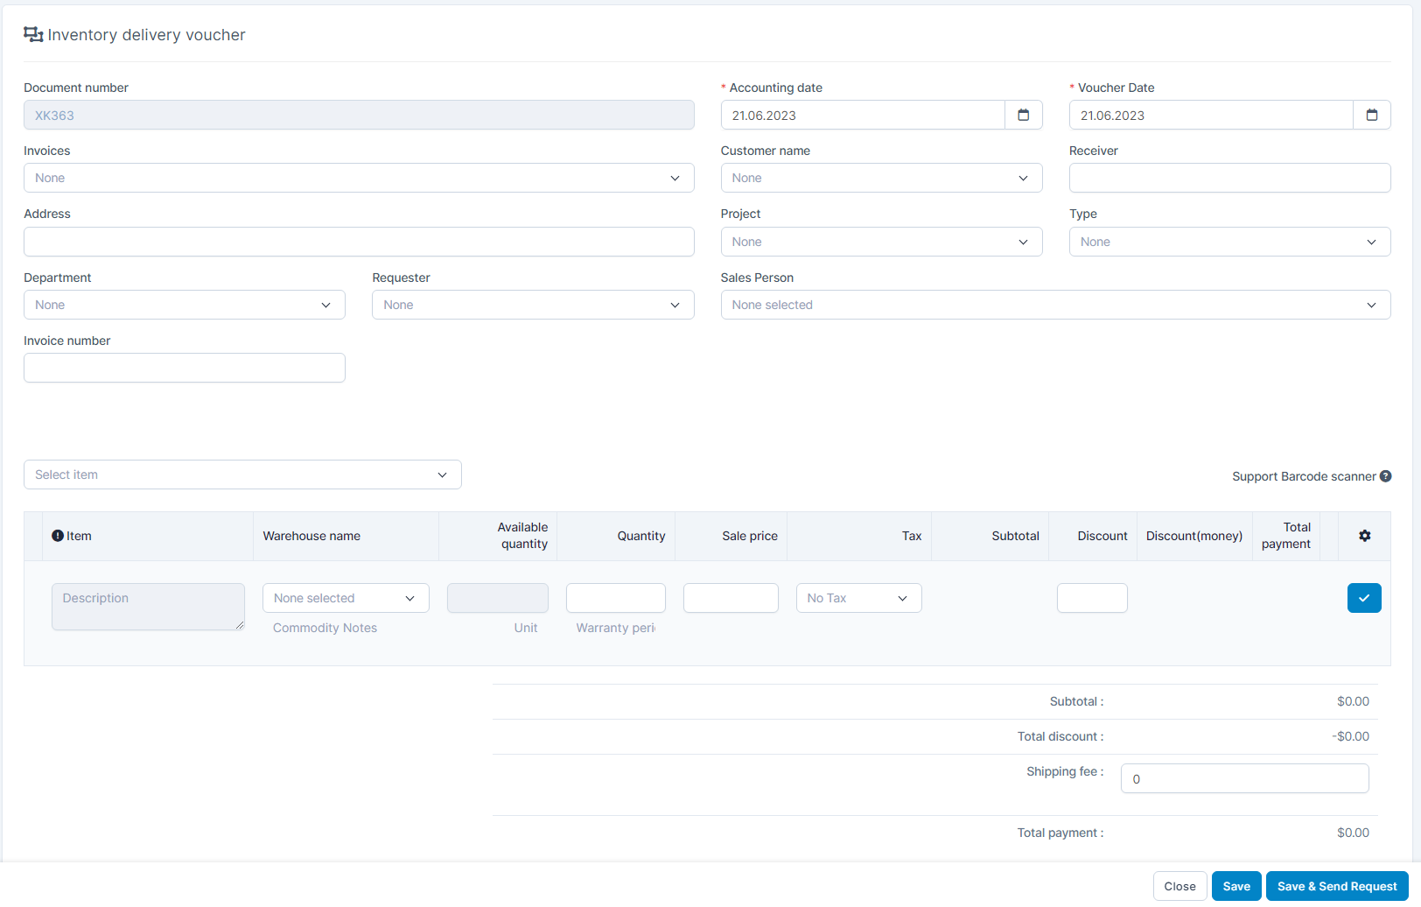The height and width of the screenshot is (907, 1421).
Task: Click the blue checkmark add-row button
Action: pyautogui.click(x=1363, y=598)
